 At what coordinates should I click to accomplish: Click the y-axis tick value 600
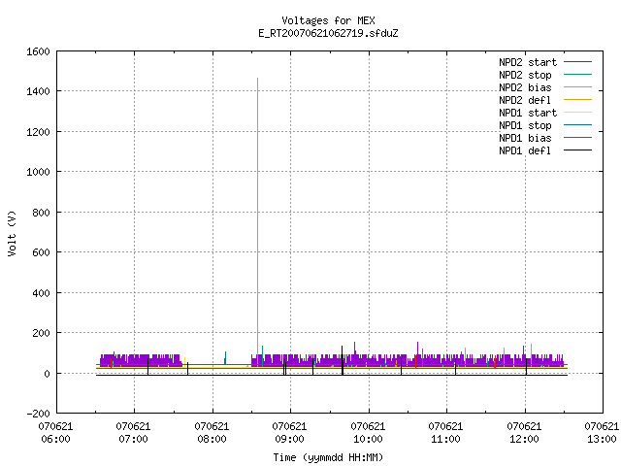coord(41,252)
